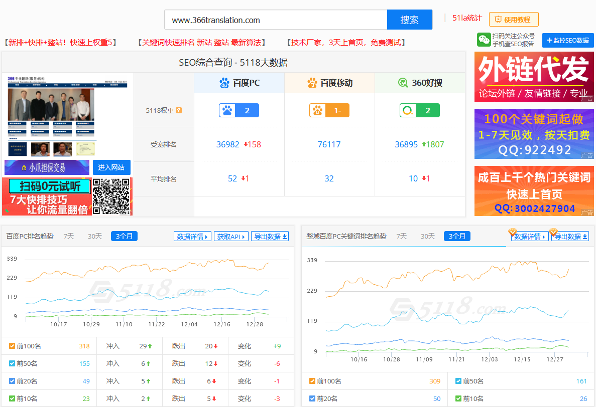This screenshot has width=596, height=407.
Task: Click 360 受宠排名 value 36895
Action: coord(406,144)
